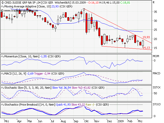Click the icon beside Stochastics (Price Breakout)
This screenshot has height=123, width=164.
click(x=3, y=105)
